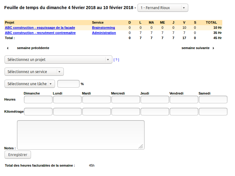Go to 'semaine précédente'
This screenshot has height=176, width=235.
point(33,48)
